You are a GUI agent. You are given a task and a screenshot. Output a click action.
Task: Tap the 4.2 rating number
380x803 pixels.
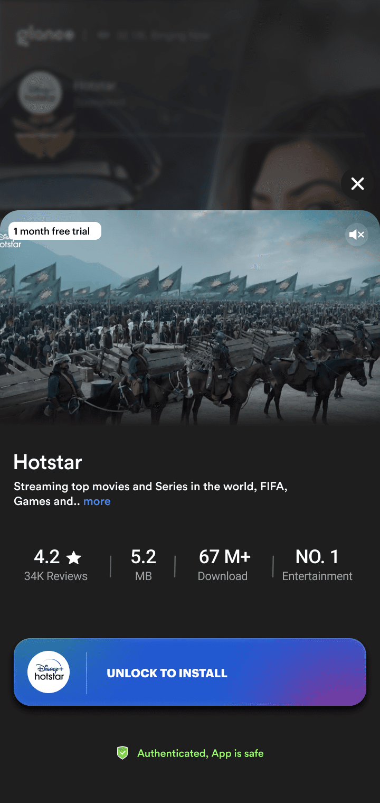(47, 557)
